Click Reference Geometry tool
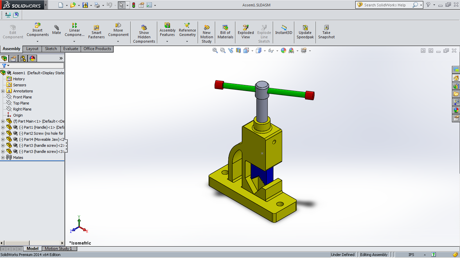This screenshot has height=258, width=460. coord(187,30)
